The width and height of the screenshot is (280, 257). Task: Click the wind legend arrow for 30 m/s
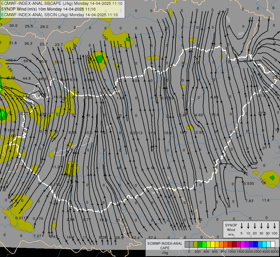tap(261, 226)
